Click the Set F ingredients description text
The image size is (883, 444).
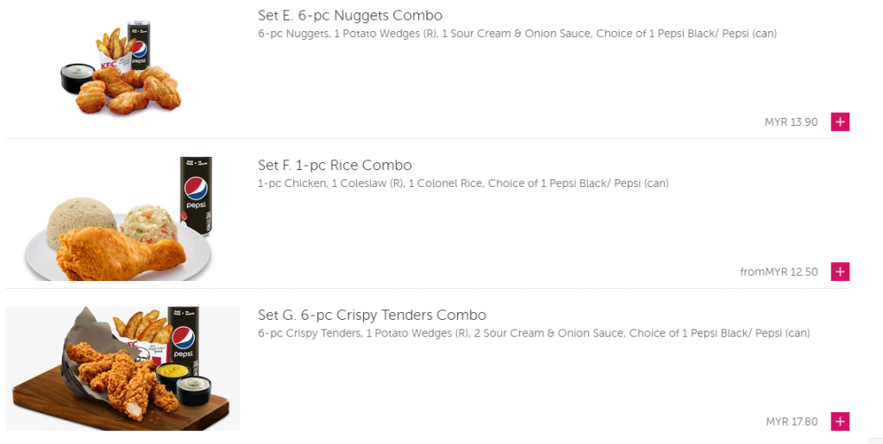pyautogui.click(x=463, y=183)
